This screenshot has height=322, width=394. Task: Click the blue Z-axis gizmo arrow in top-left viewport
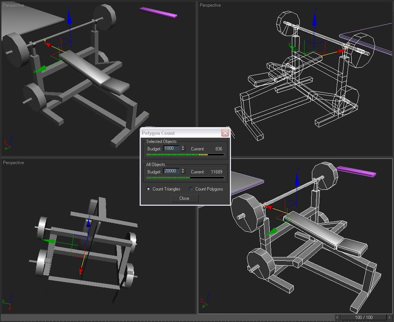(69, 18)
